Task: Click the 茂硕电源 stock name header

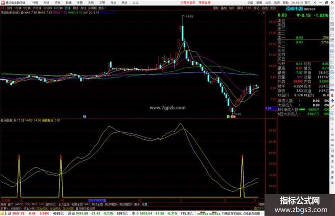Action: click(294, 9)
